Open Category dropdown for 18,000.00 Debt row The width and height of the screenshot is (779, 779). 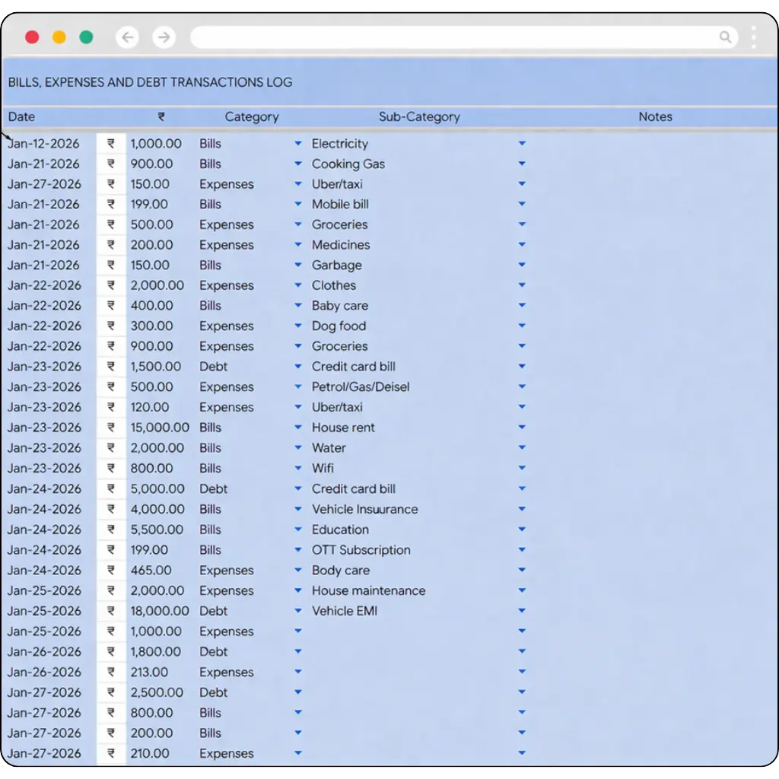(297, 611)
